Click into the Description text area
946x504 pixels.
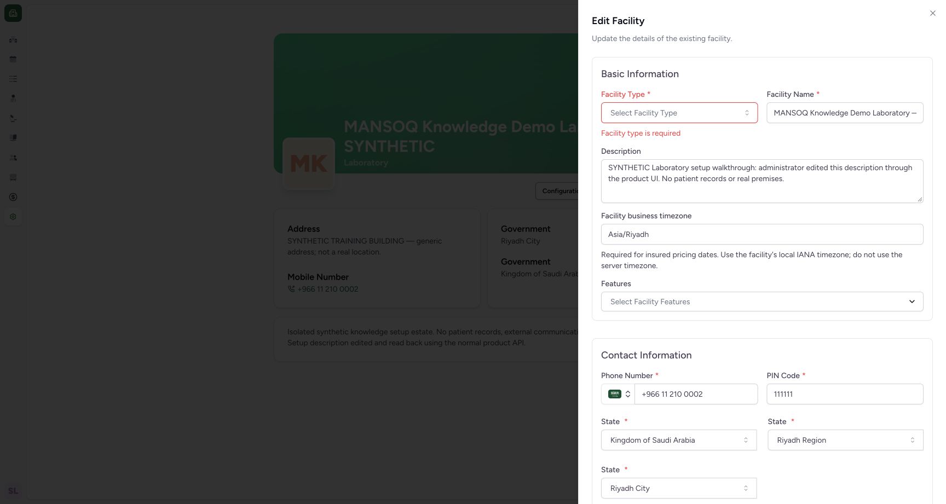tap(762, 181)
